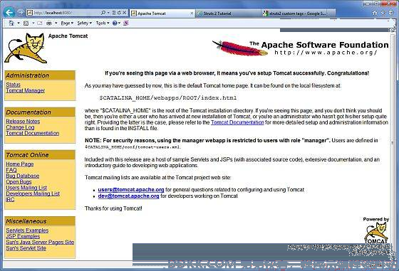Open the Open Bugs link

19,181
